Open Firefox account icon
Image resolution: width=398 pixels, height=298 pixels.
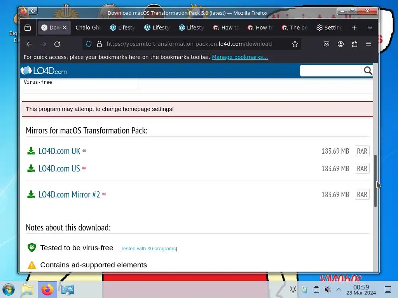pyautogui.click(x=340, y=44)
